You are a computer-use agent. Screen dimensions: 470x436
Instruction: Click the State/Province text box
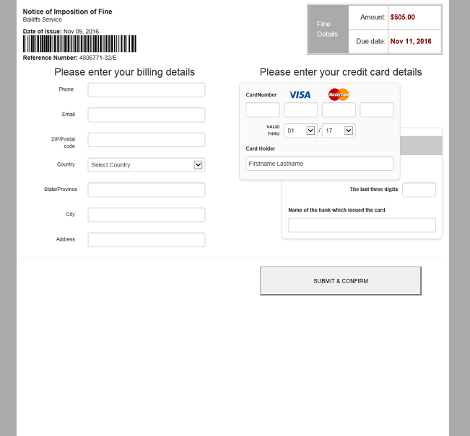click(147, 190)
